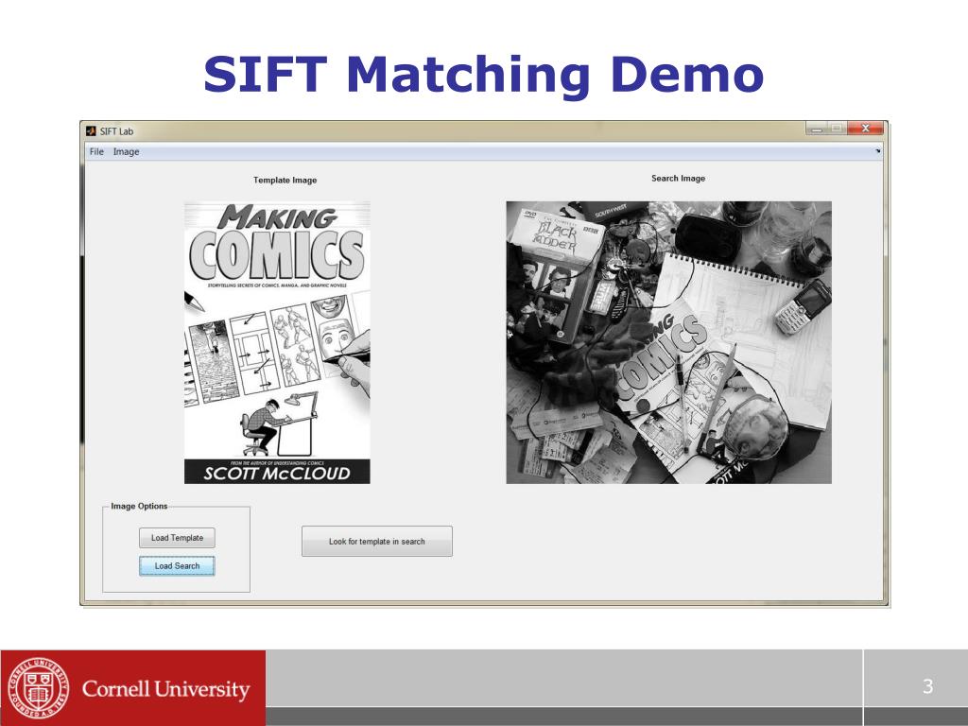Click the 'SIFT Matching Demo' heading
Image resolution: width=968 pixels, height=726 pixels.
pos(484,75)
